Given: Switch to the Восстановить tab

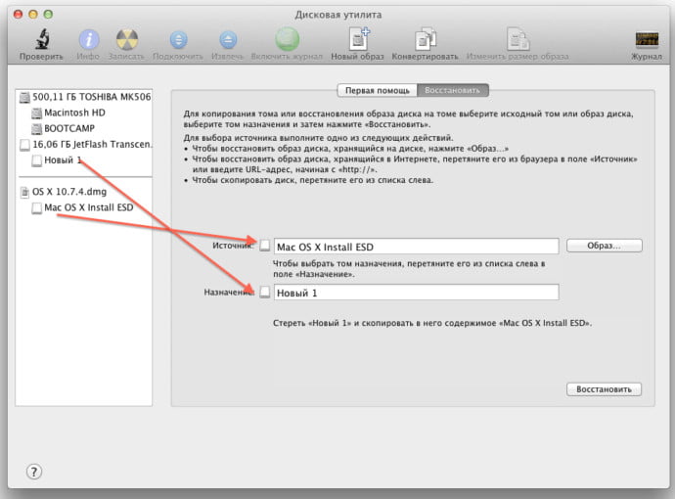Looking at the screenshot, I should (452, 90).
